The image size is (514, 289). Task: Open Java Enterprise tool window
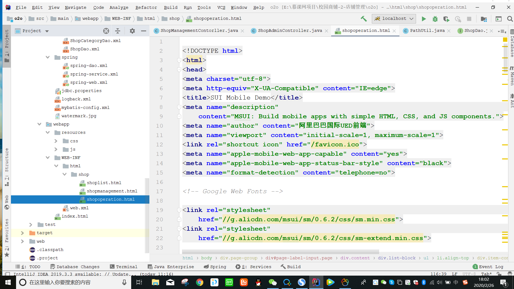(171, 267)
